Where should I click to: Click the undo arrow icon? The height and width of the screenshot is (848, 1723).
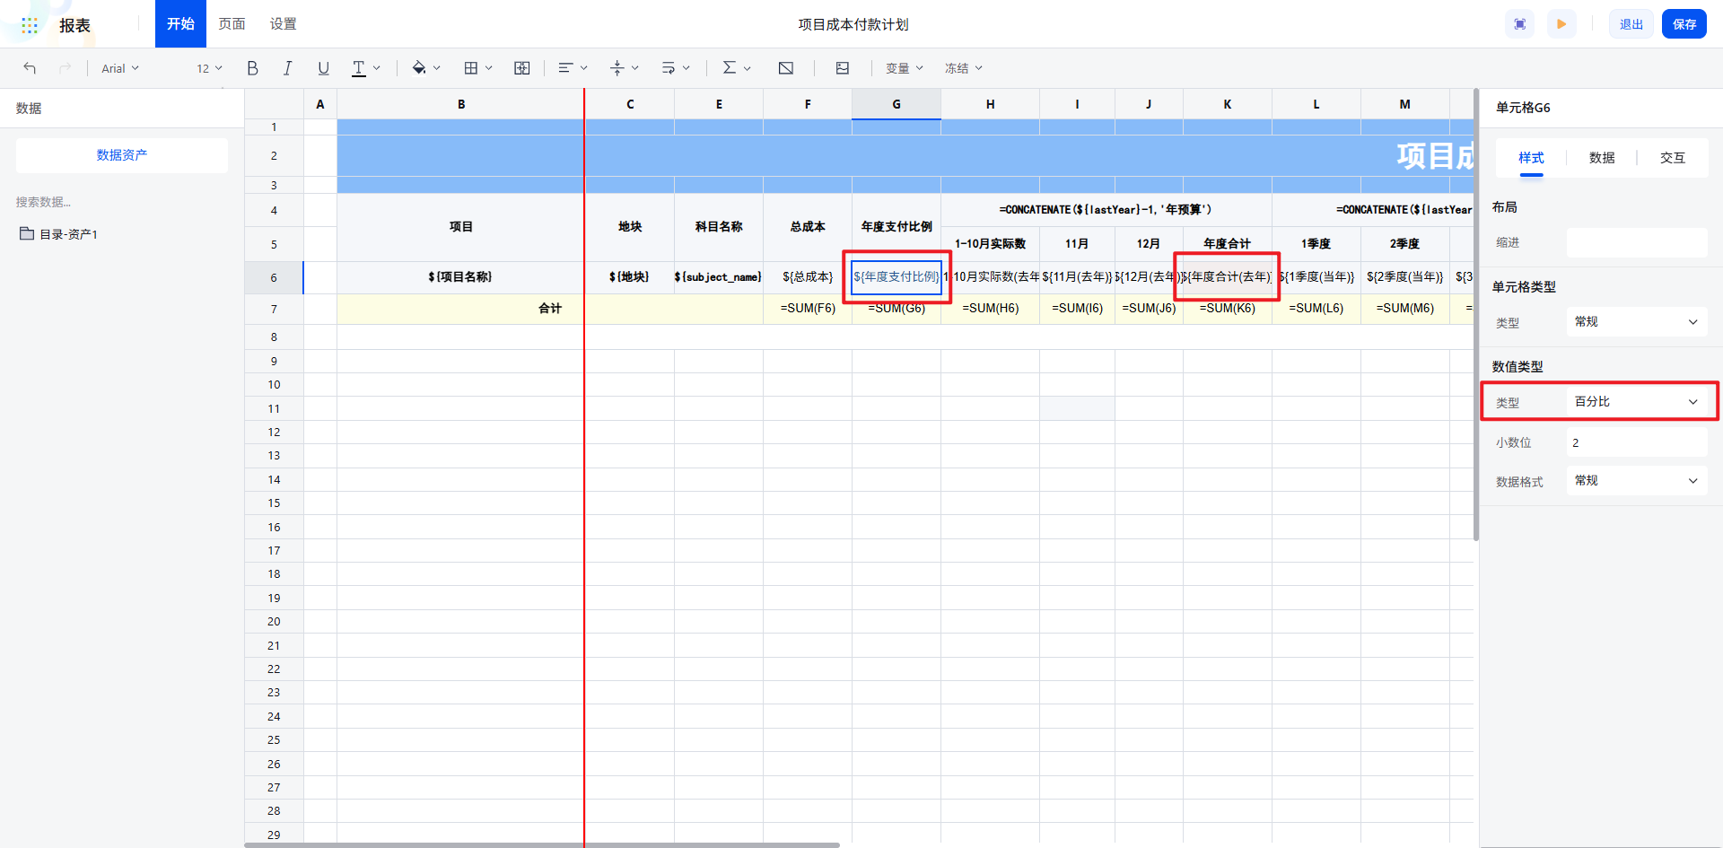[30, 68]
